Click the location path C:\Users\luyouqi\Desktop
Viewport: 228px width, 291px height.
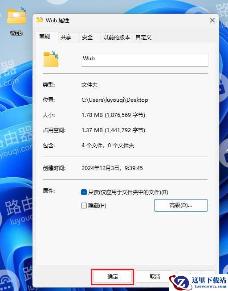tap(115, 100)
